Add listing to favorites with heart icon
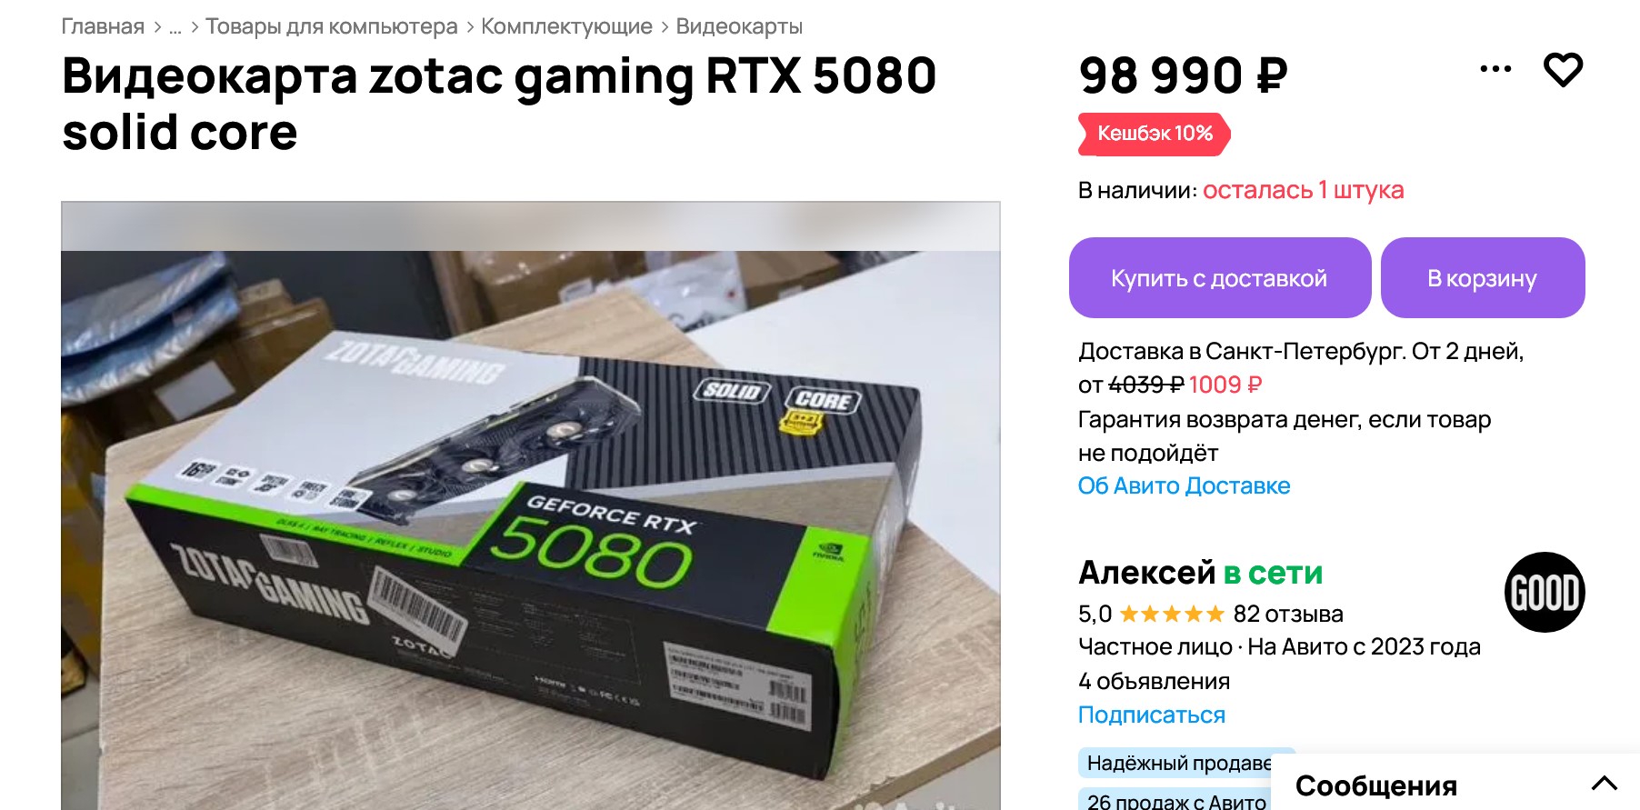This screenshot has height=810, width=1640. click(x=1563, y=70)
